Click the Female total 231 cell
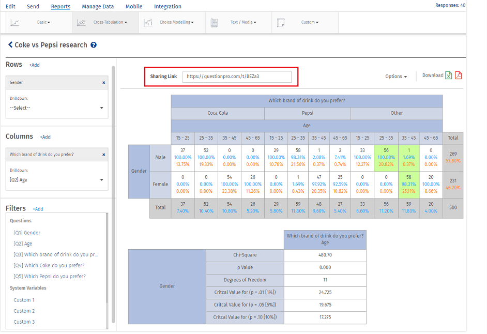This screenshot has height=334, width=487. point(453,185)
